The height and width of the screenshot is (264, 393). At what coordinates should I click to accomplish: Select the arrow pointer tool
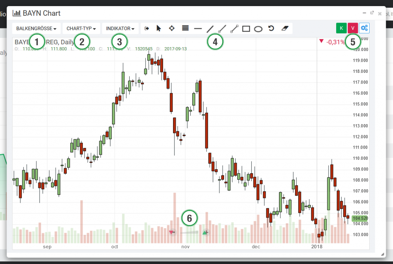159,28
